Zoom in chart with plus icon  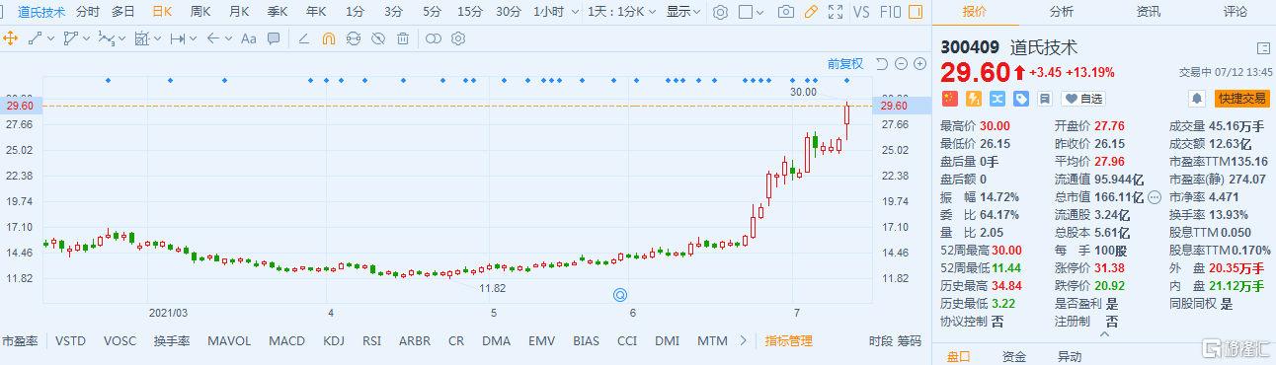click(920, 63)
